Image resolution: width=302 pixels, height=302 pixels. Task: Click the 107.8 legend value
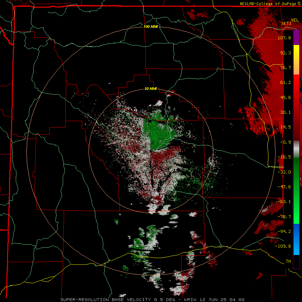[x=284, y=38]
